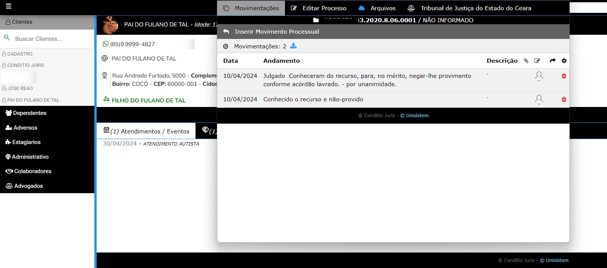This screenshot has width=607, height=268.
Task: Click the map pin address icon
Action: 105,75
